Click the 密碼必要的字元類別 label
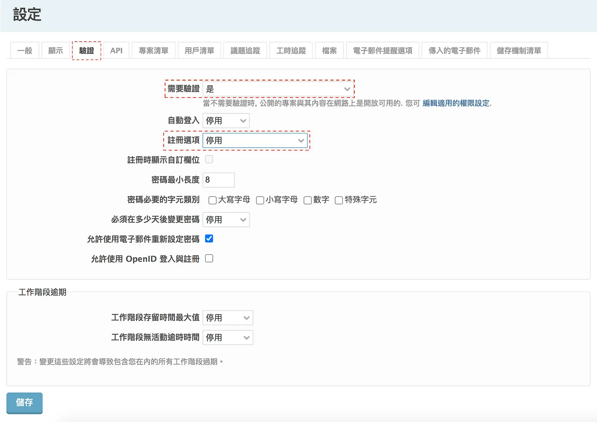This screenshot has height=422, width=597. point(163,199)
